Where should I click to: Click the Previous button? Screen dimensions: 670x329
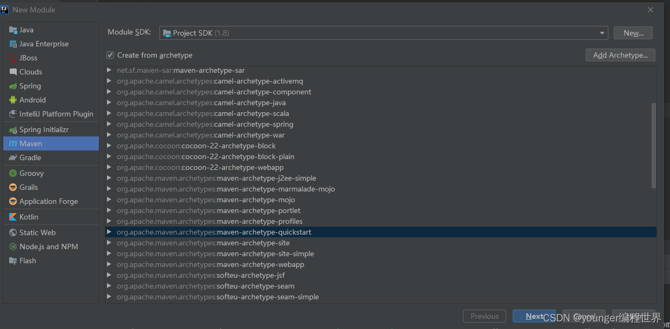pos(485,316)
